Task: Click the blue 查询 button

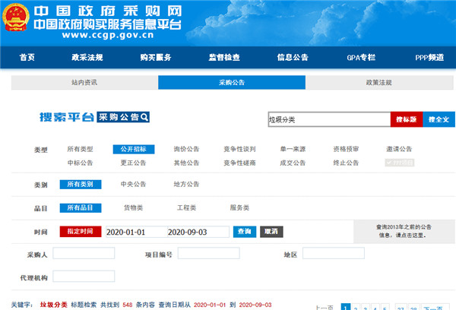Action: point(244,232)
